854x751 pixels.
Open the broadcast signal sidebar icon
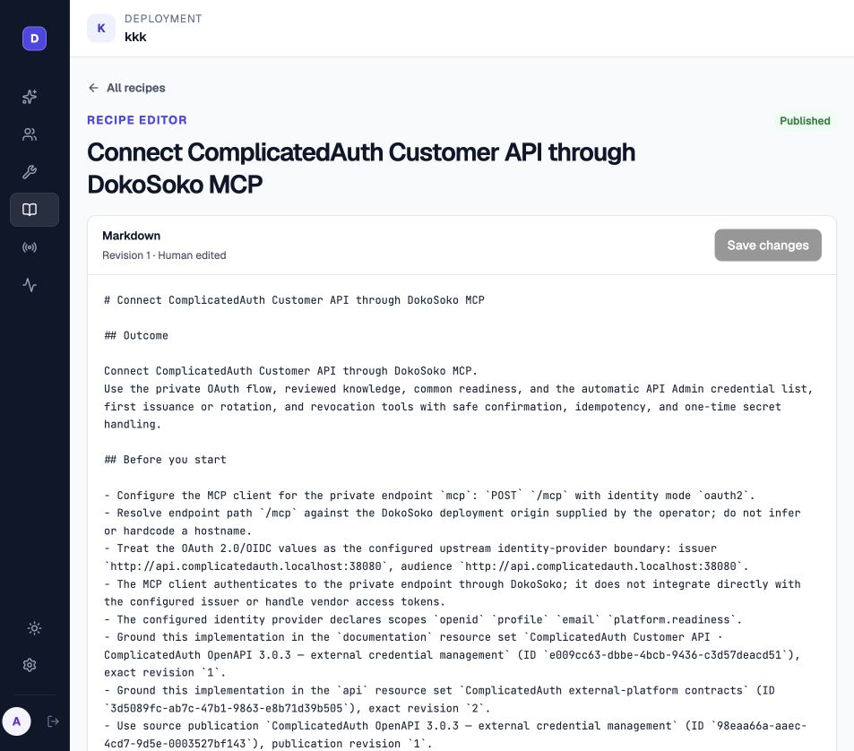pos(30,247)
